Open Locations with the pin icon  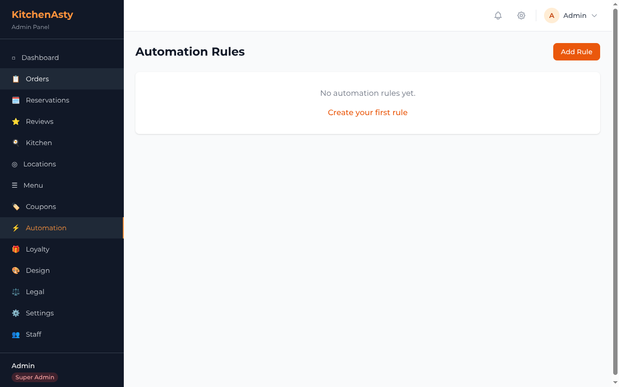point(16,164)
